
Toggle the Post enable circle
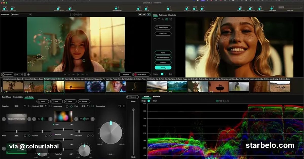92,106
